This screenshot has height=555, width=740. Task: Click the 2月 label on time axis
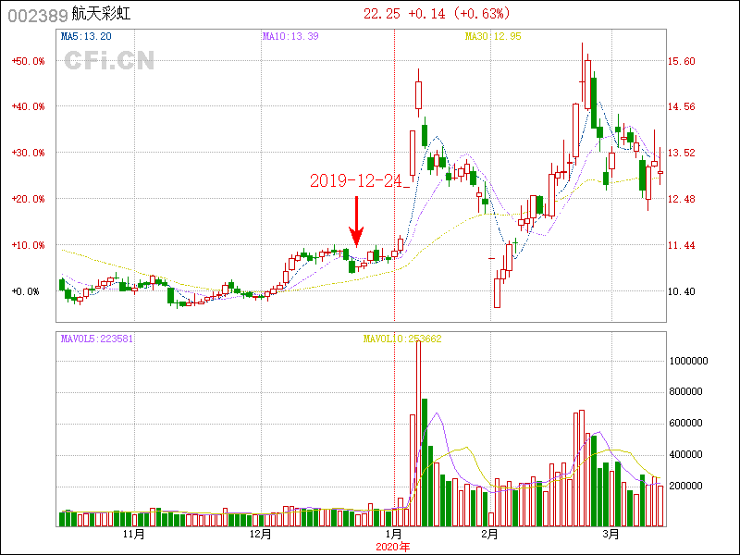(489, 535)
